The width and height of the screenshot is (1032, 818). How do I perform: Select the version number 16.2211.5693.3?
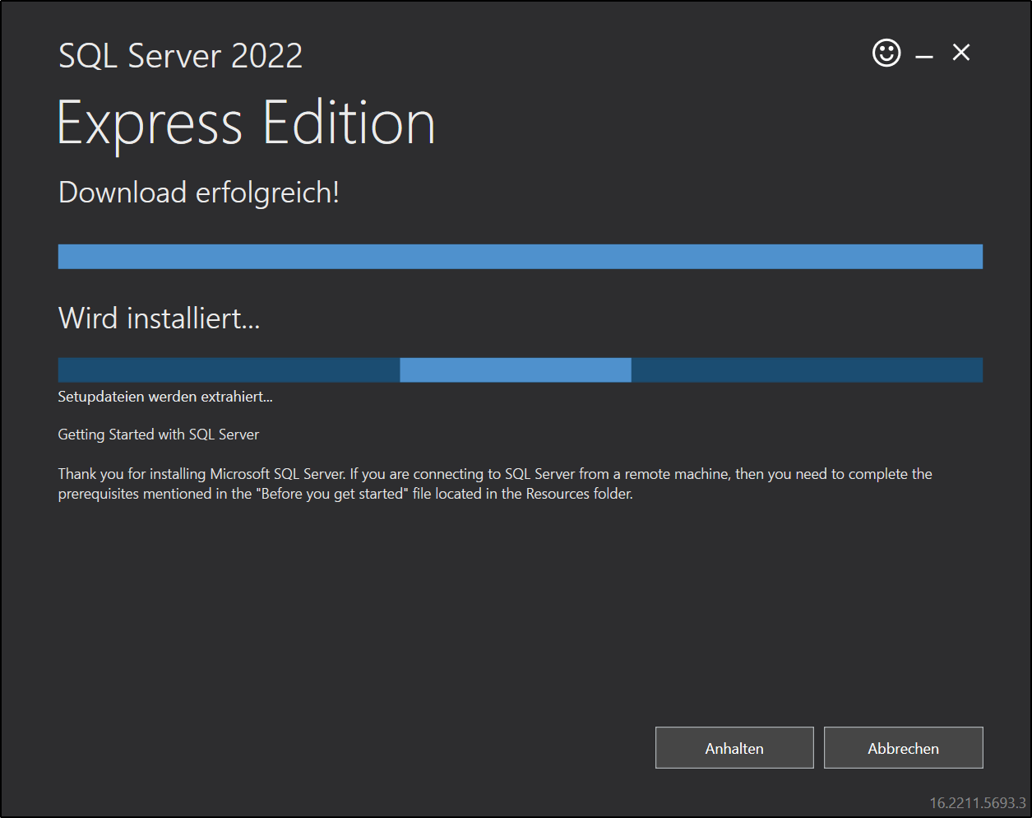[978, 802]
